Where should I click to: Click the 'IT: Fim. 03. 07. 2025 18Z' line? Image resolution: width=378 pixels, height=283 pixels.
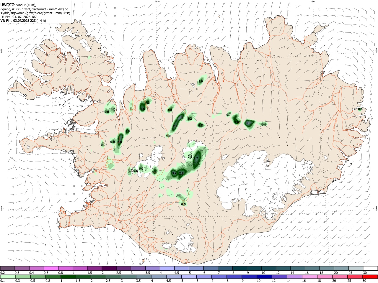(19, 17)
